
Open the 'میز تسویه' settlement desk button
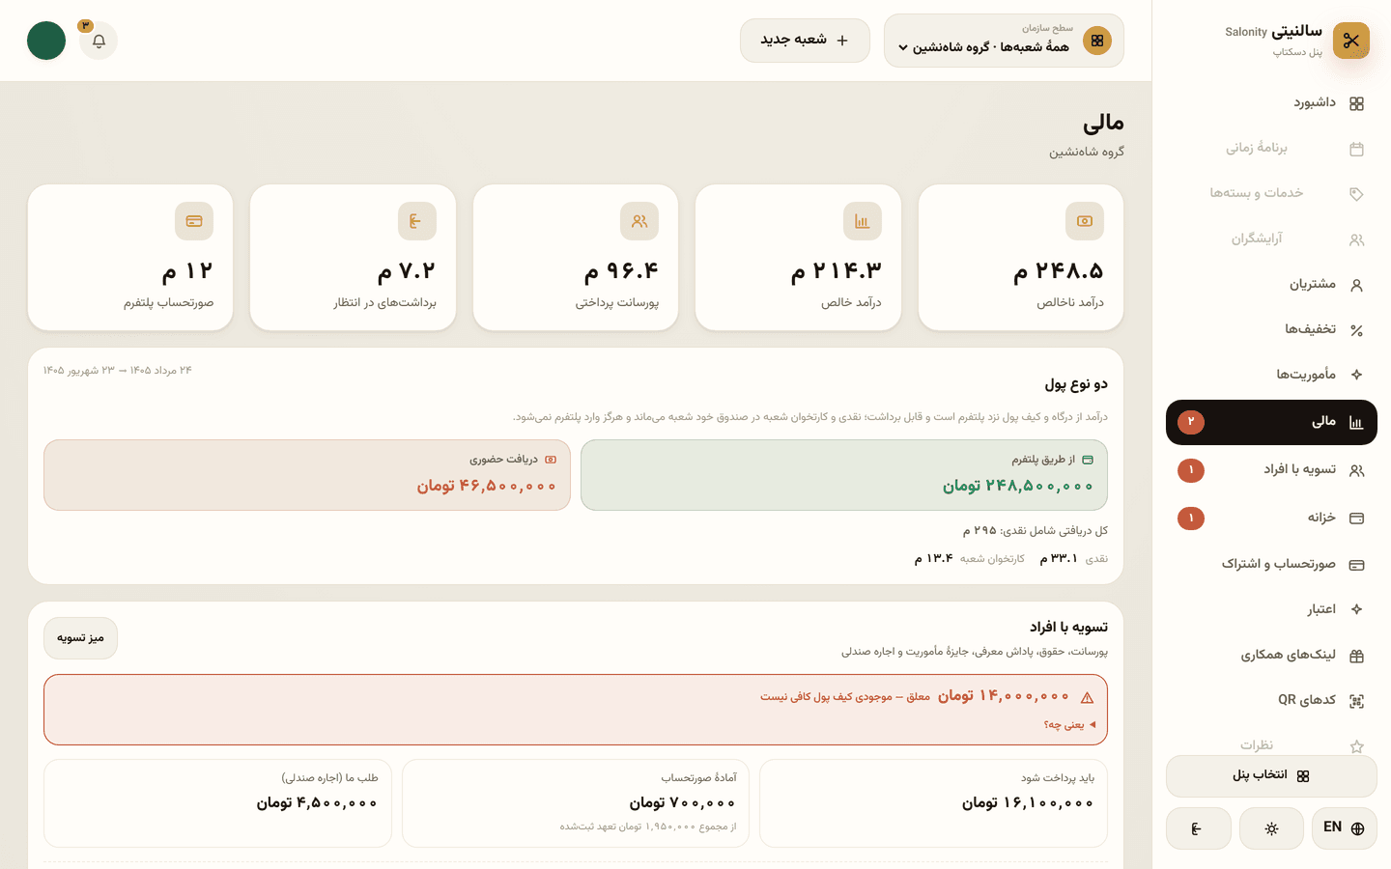click(x=80, y=638)
